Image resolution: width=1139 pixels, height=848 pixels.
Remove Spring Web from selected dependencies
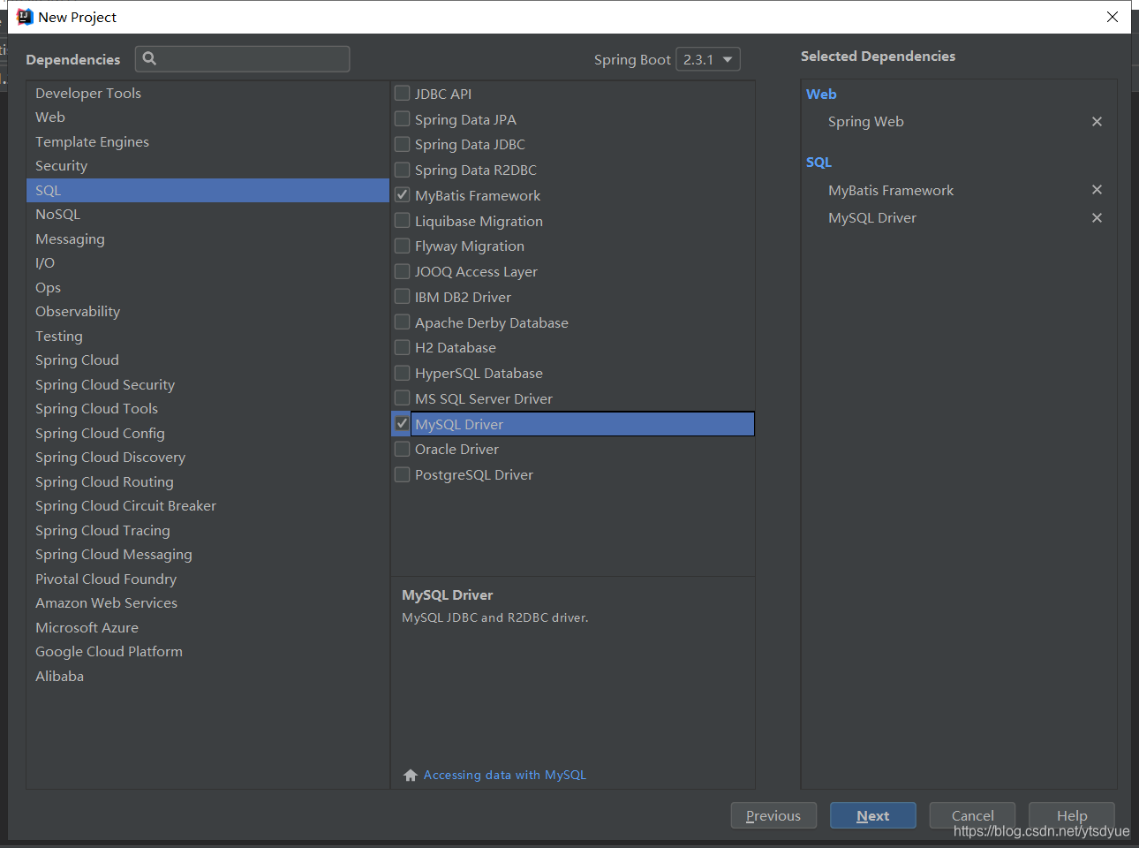point(1097,122)
